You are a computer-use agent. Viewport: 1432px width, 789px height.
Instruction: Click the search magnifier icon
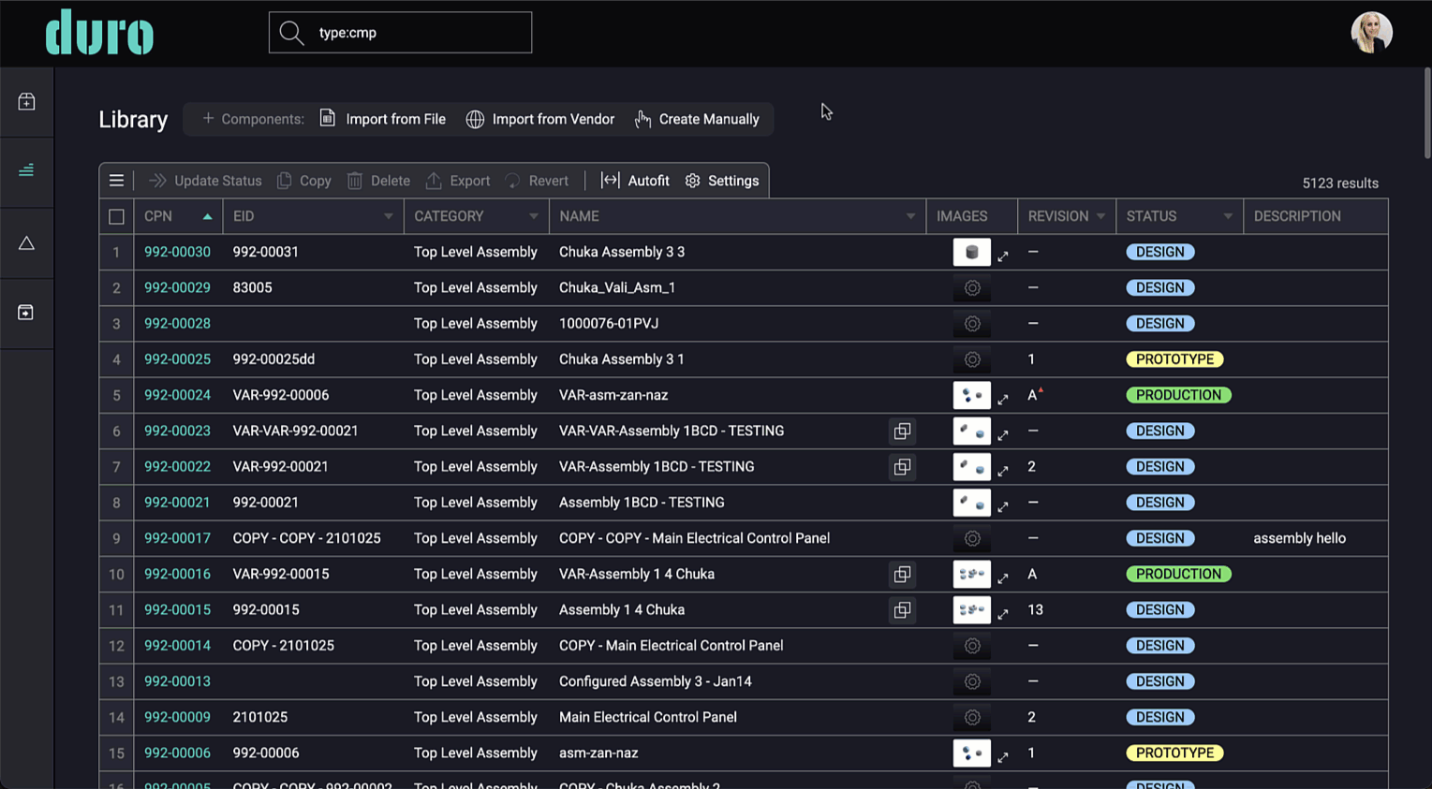291,33
